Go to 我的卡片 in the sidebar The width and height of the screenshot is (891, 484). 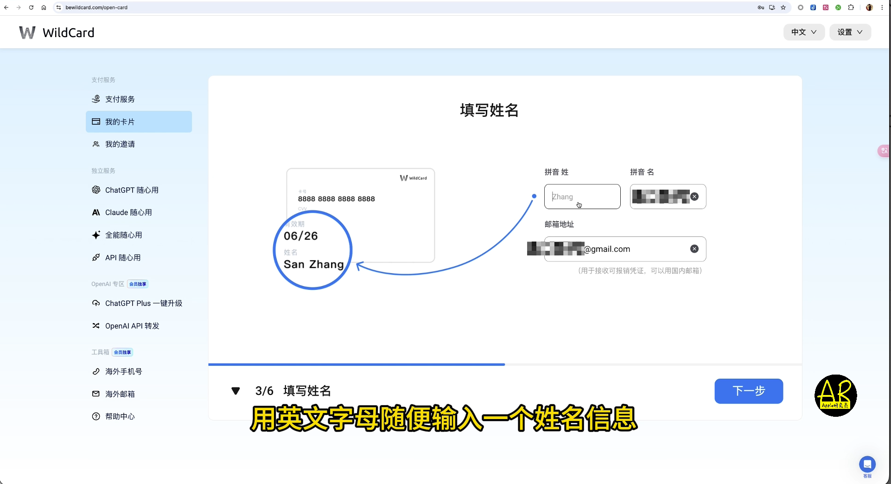[x=139, y=121]
